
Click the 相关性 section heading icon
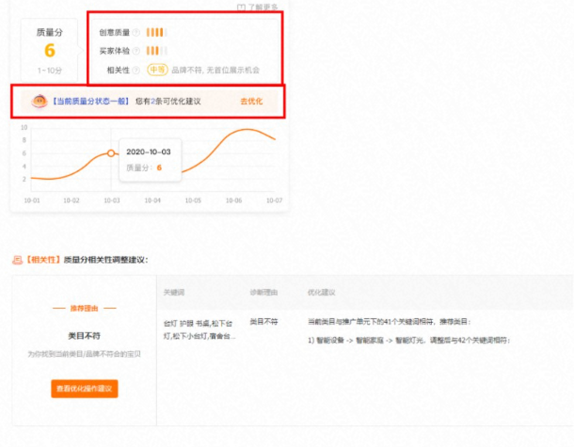17,260
